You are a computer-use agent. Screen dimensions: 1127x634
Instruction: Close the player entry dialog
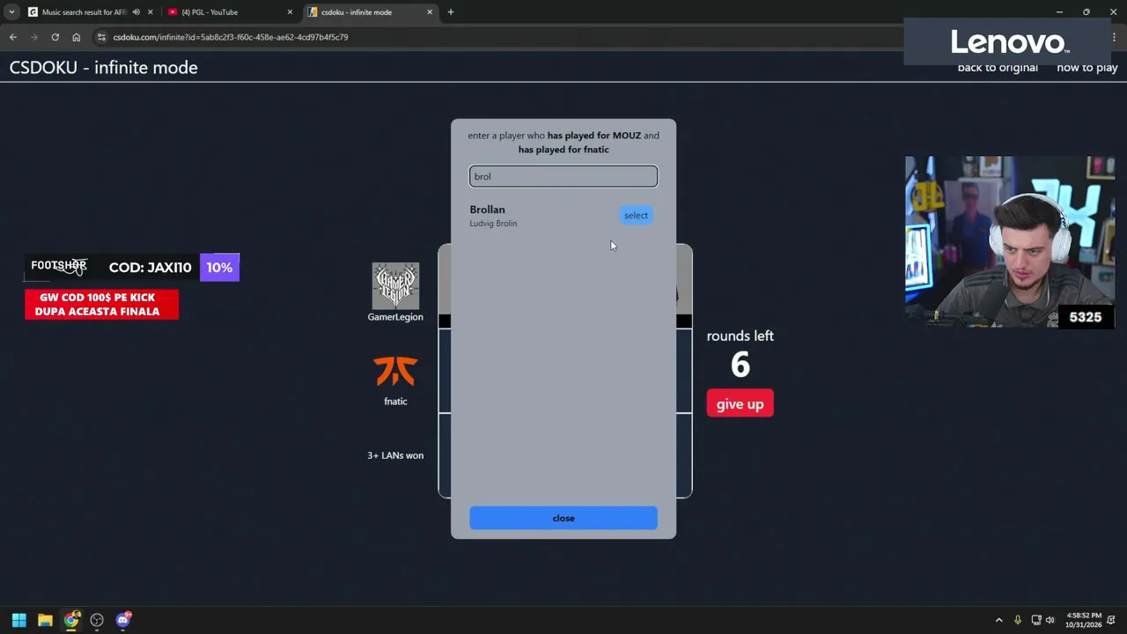click(563, 518)
